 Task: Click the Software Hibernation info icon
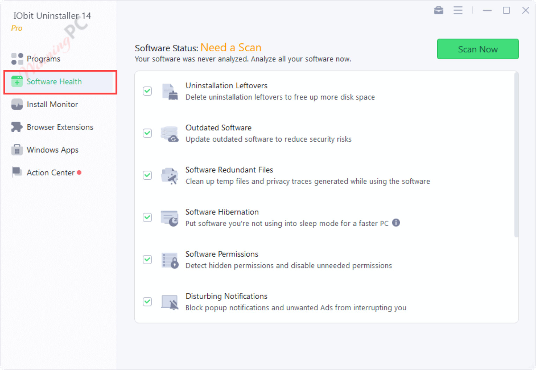coord(396,223)
